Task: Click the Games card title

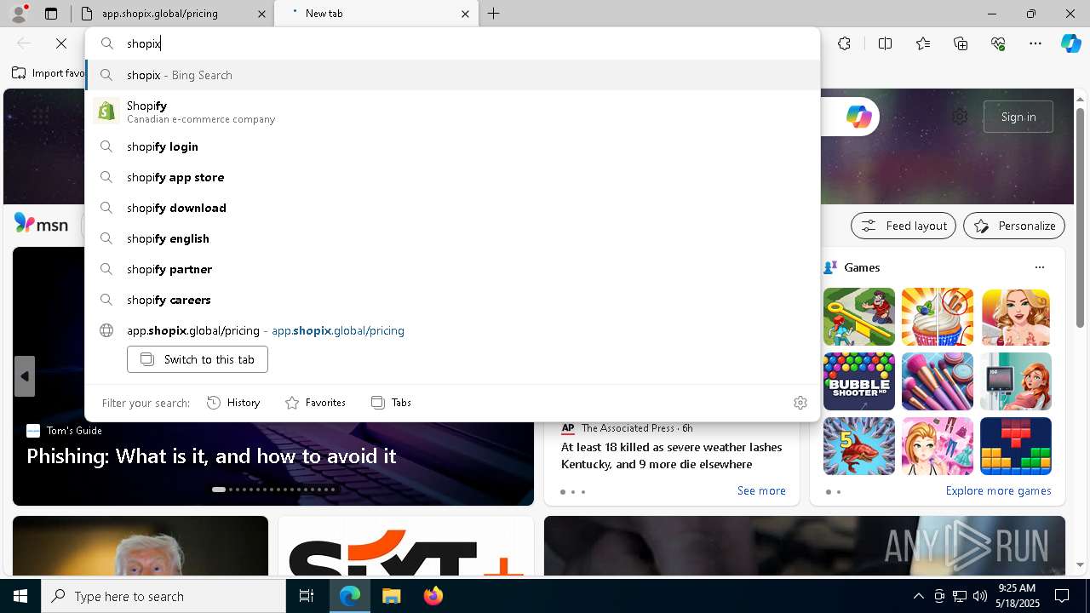Action: (862, 267)
